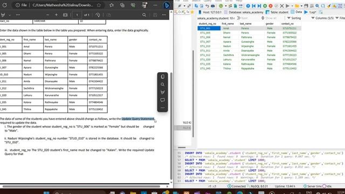The width and height of the screenshot is (345, 194).
Task: Click the star favorites icon in database tree panel
Action: (192, 12)
